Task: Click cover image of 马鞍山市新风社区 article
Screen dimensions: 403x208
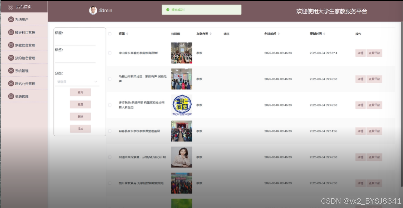Action: [x=182, y=79]
